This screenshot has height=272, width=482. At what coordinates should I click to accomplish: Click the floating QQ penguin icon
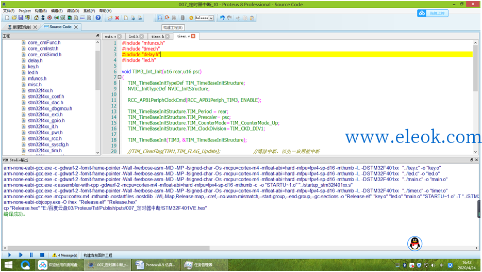coord(414,244)
